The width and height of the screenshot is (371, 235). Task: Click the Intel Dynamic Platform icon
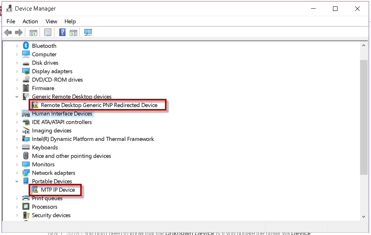click(x=26, y=139)
